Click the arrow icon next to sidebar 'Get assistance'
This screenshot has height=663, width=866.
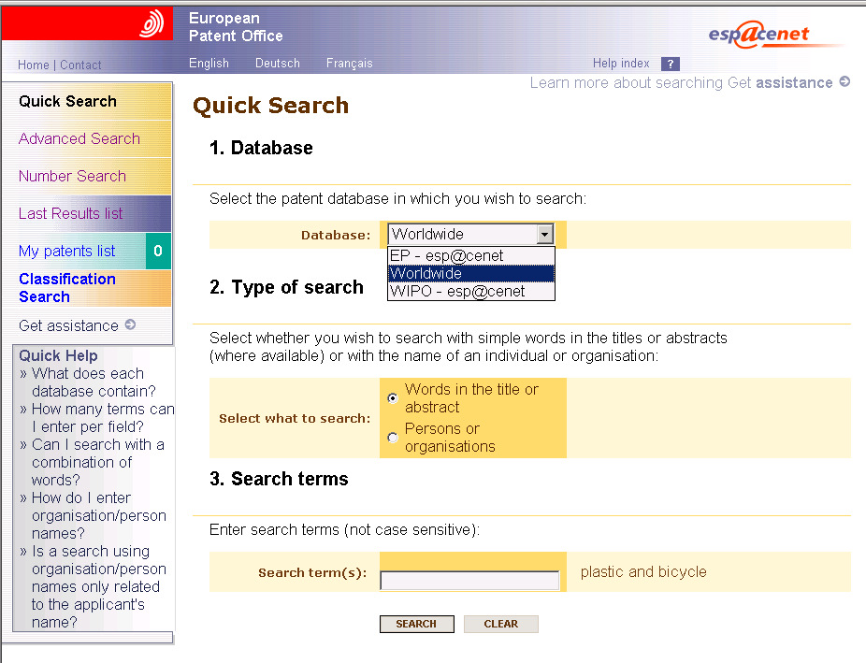[x=130, y=324]
